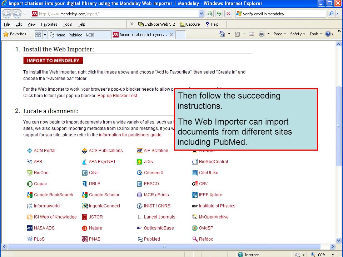The width and height of the screenshot is (343, 257).
Task: Click the vertical scrollbar thumb
Action: click(x=338, y=126)
